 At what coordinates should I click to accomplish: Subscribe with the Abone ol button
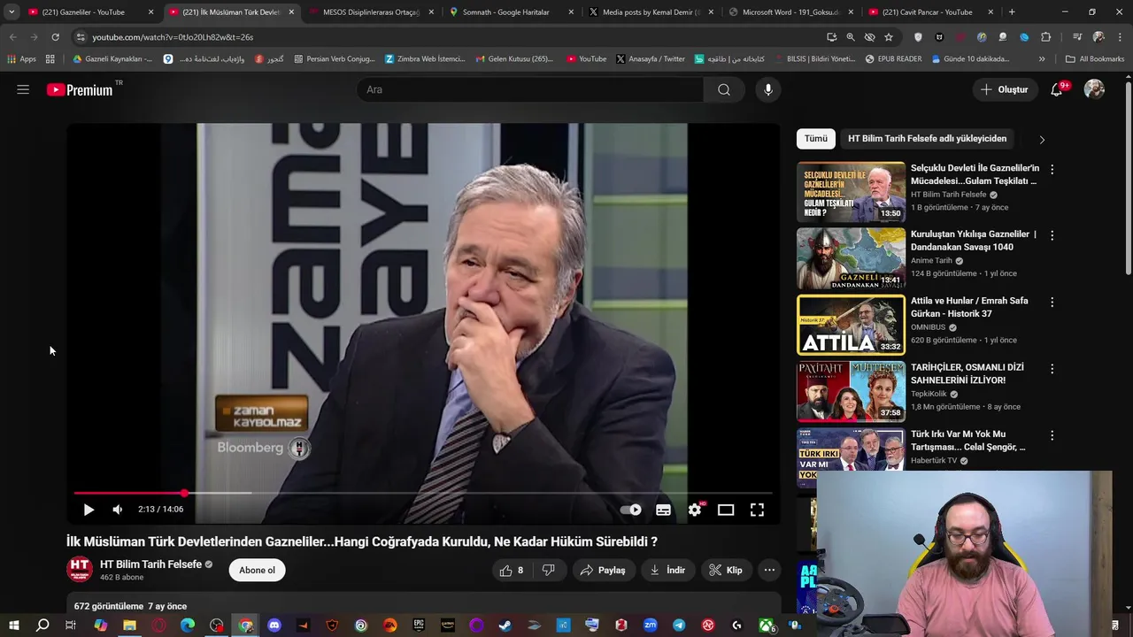pos(257,571)
